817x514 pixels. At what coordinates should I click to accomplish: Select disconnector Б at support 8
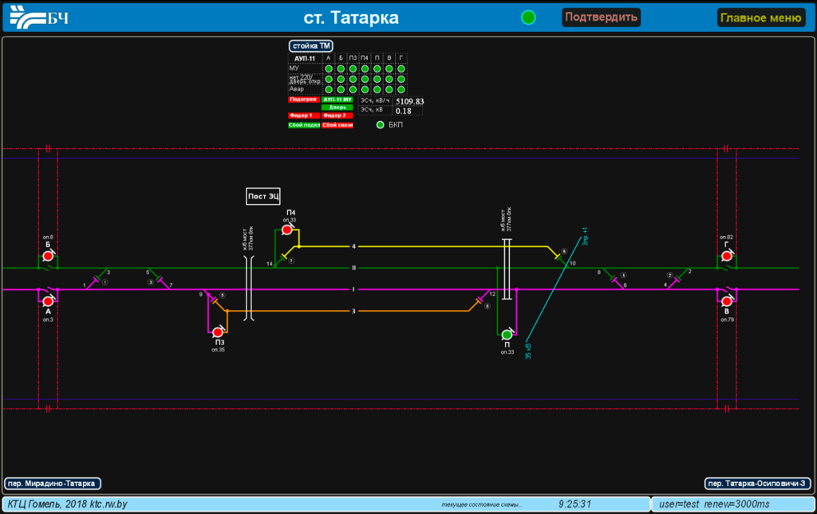click(48, 256)
